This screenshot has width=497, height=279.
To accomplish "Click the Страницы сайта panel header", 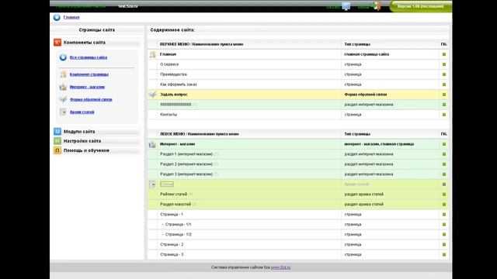I will point(96,30).
